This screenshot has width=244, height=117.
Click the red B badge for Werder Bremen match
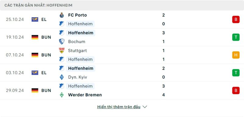pyautogui.click(x=236, y=91)
